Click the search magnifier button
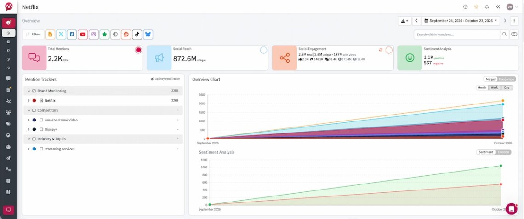Screen dimensions: 524x219 click(x=505, y=34)
